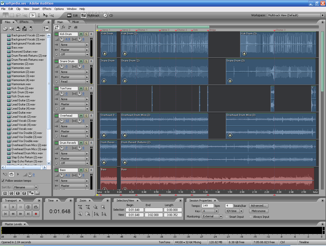Image resolution: width=326 pixels, height=246 pixels.
Task: Open the Options menu
Action: pos(59,9)
